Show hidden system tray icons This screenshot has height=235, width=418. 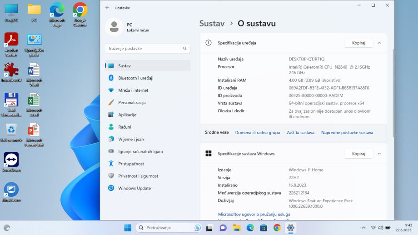click(363, 228)
